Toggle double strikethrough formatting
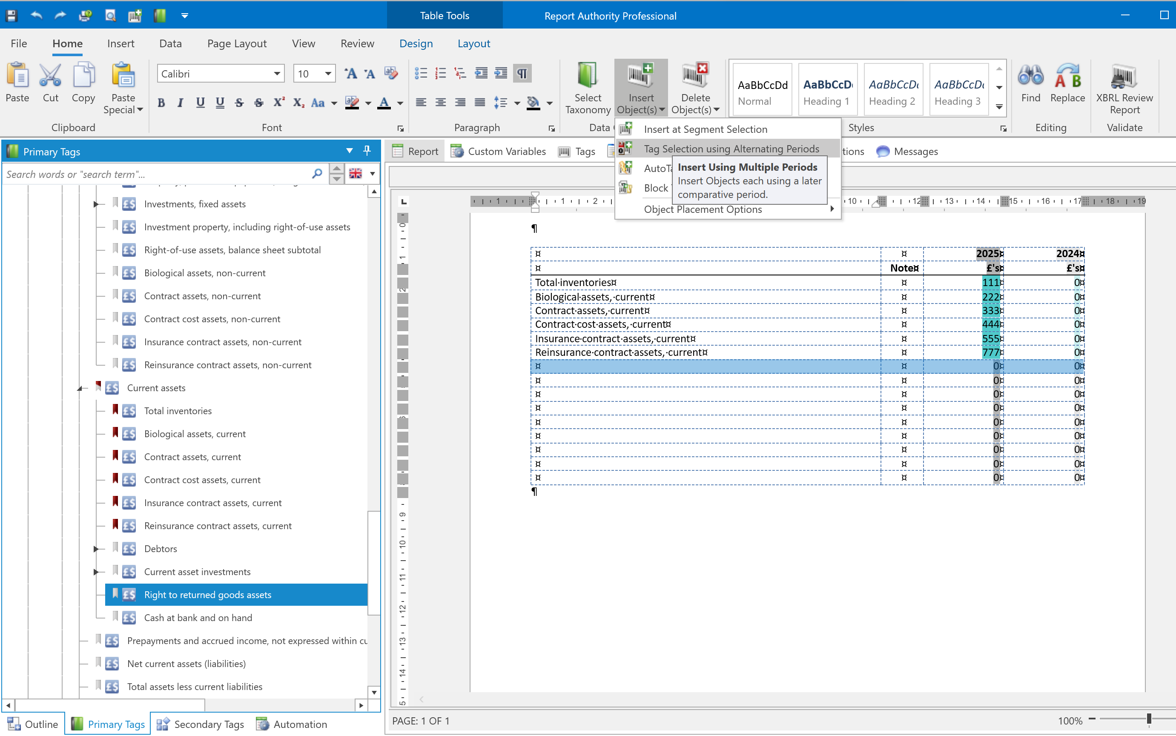 point(259,103)
